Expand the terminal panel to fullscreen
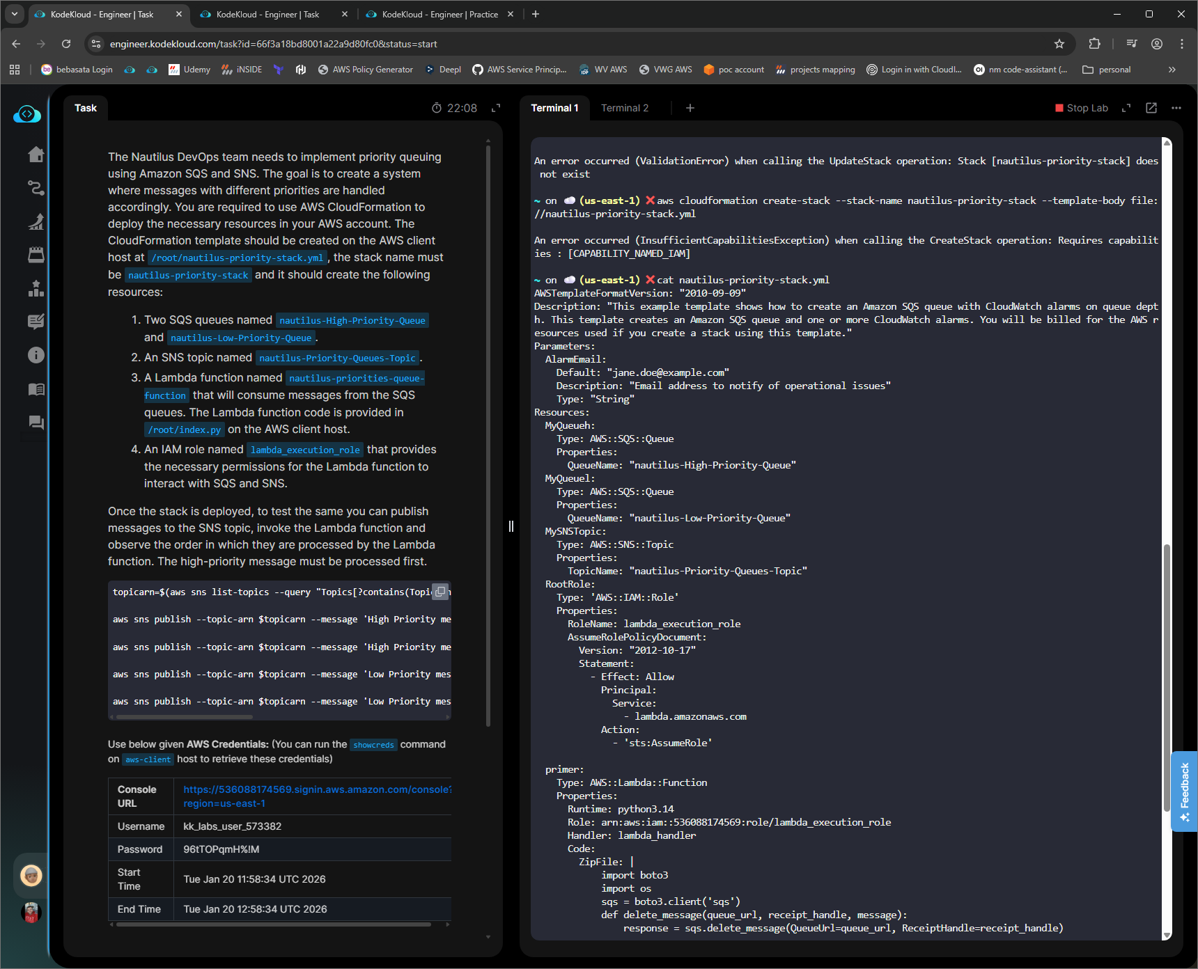Image resolution: width=1198 pixels, height=969 pixels. [1126, 108]
